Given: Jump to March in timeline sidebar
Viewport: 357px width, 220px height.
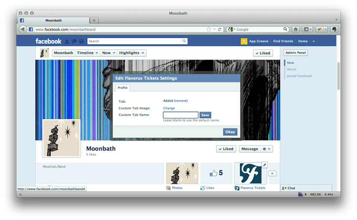Looking at the screenshot, I should (x=292, y=69).
